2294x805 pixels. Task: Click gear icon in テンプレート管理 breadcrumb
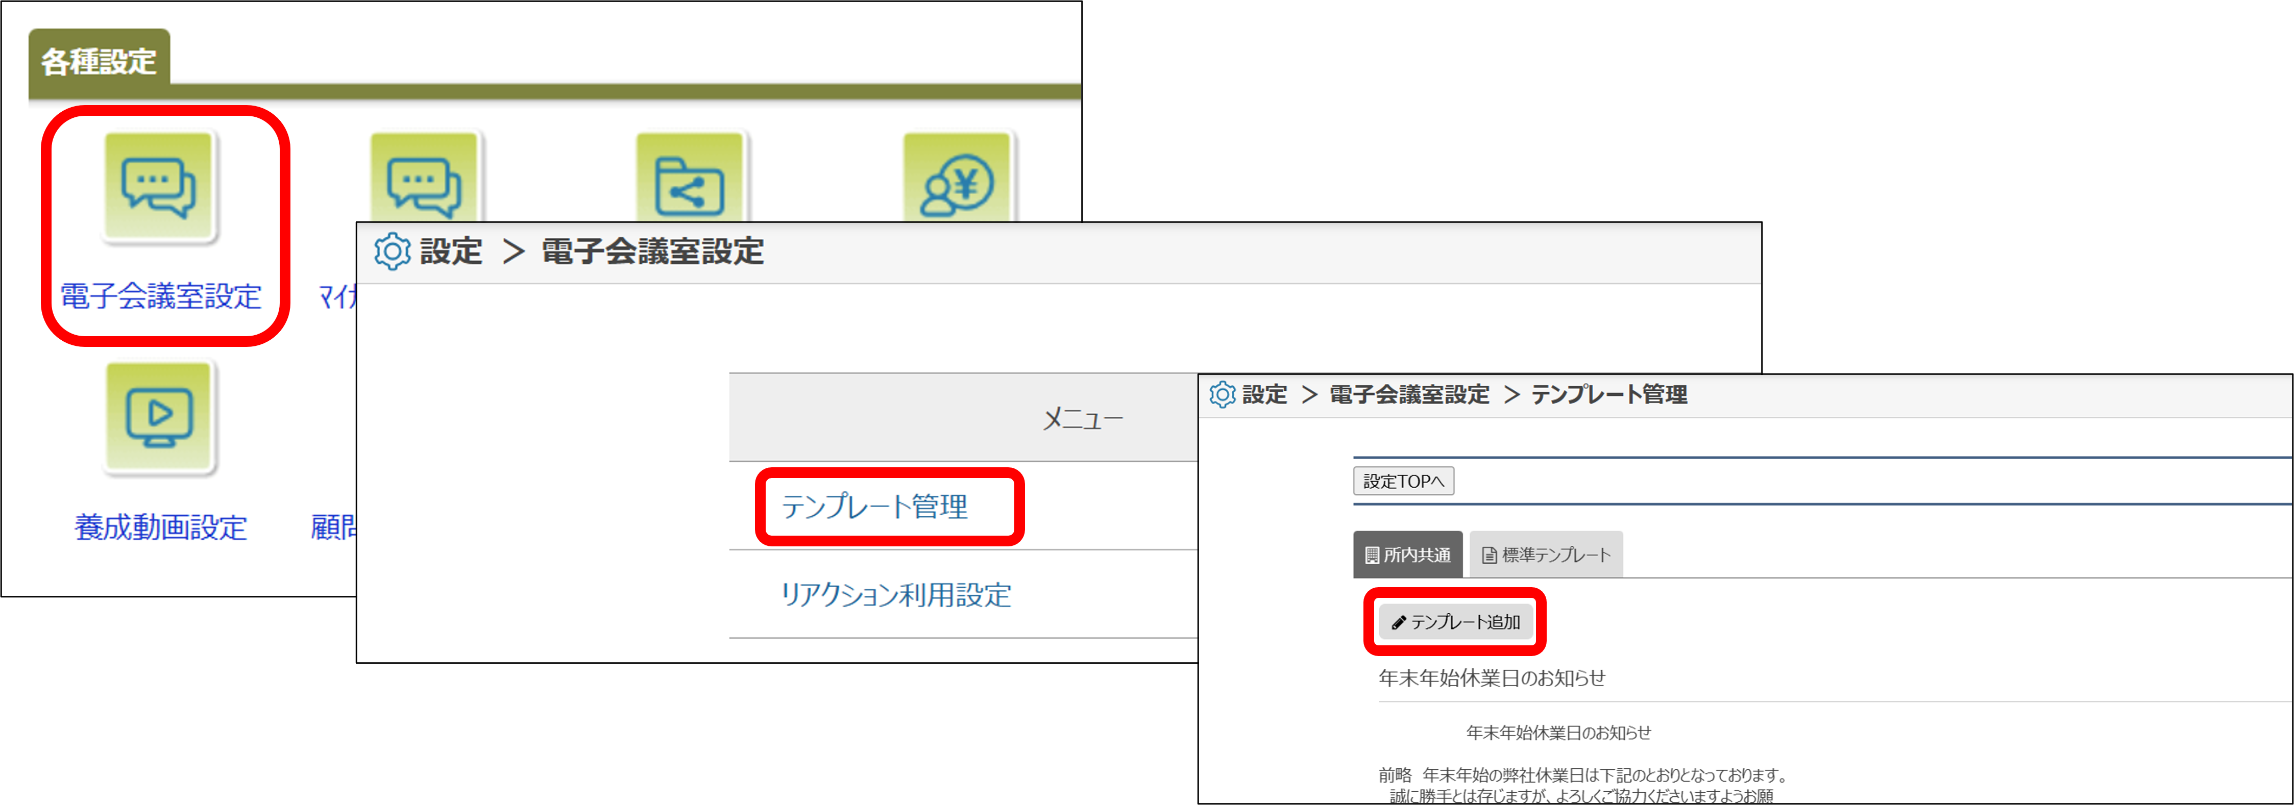click(x=1222, y=394)
